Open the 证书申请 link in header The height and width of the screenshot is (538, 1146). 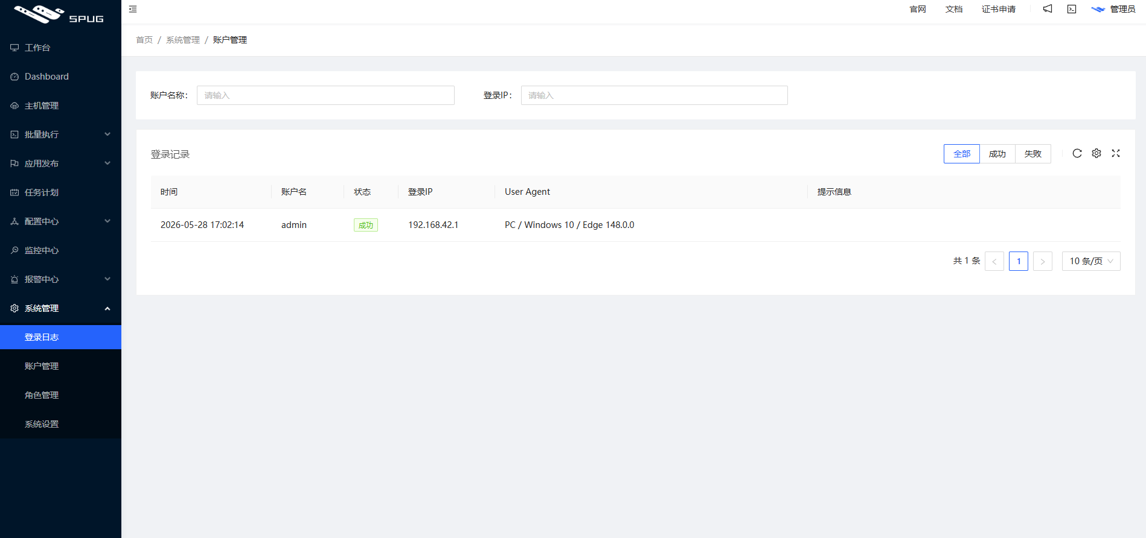coord(999,9)
